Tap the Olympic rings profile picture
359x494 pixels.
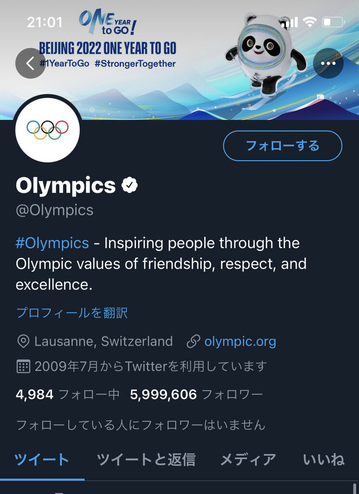coord(47,128)
